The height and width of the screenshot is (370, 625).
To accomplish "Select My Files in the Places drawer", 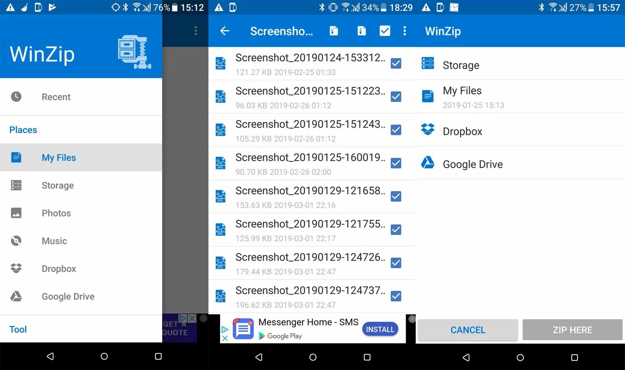I will 81,157.
